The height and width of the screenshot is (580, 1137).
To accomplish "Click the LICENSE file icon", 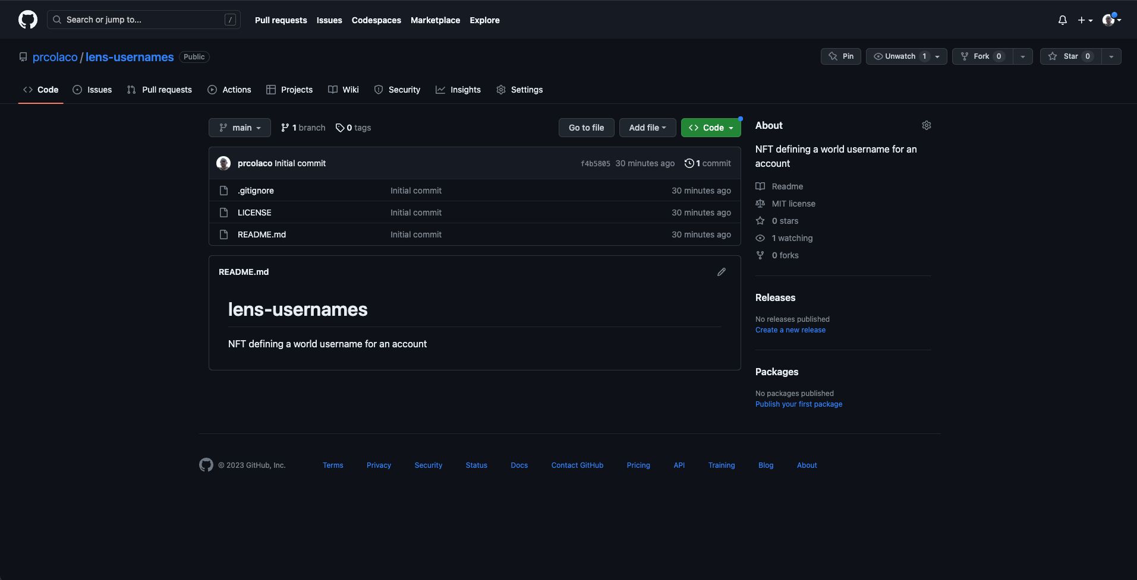I will (x=224, y=213).
